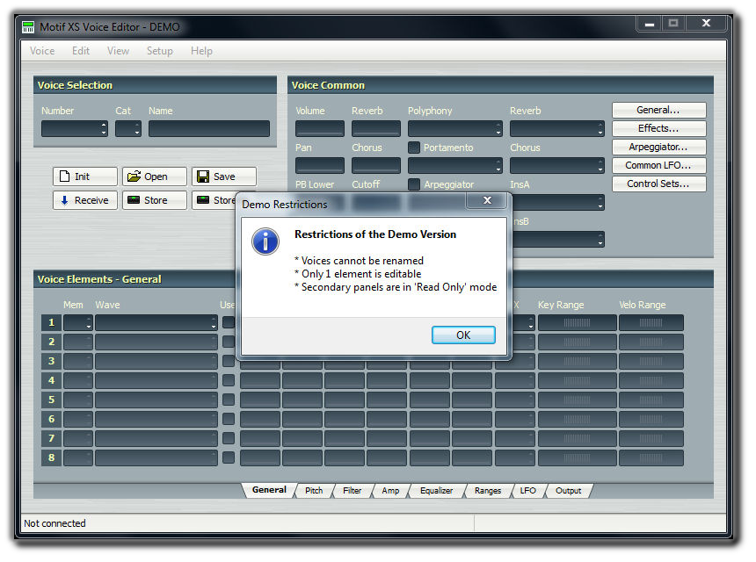Switch to the Ranges tab
The width and height of the screenshot is (756, 562).
point(488,490)
